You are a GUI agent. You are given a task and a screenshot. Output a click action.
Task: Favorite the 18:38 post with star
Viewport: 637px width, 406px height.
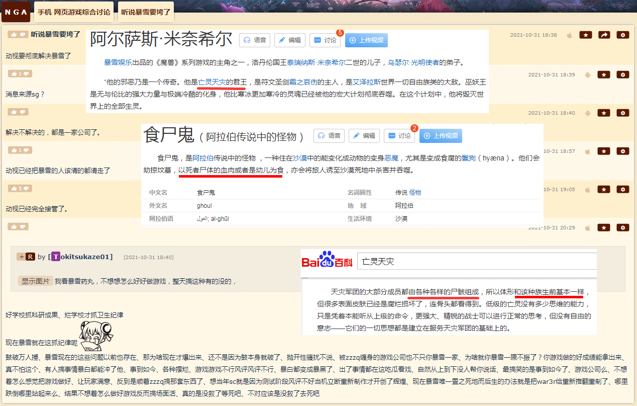tap(586, 35)
